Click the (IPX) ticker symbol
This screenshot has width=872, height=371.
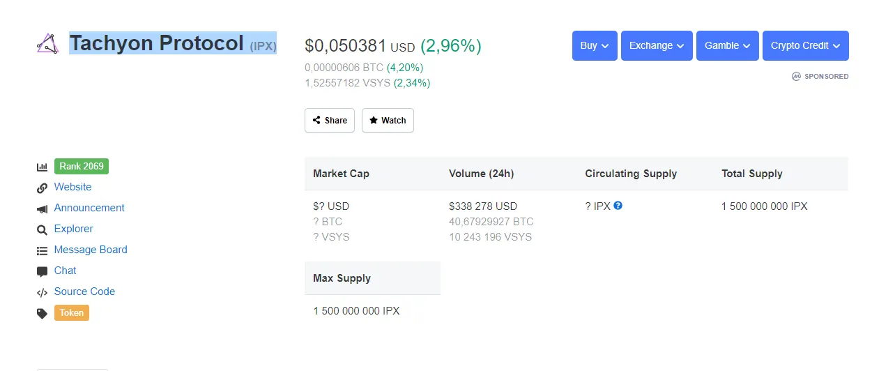(263, 46)
